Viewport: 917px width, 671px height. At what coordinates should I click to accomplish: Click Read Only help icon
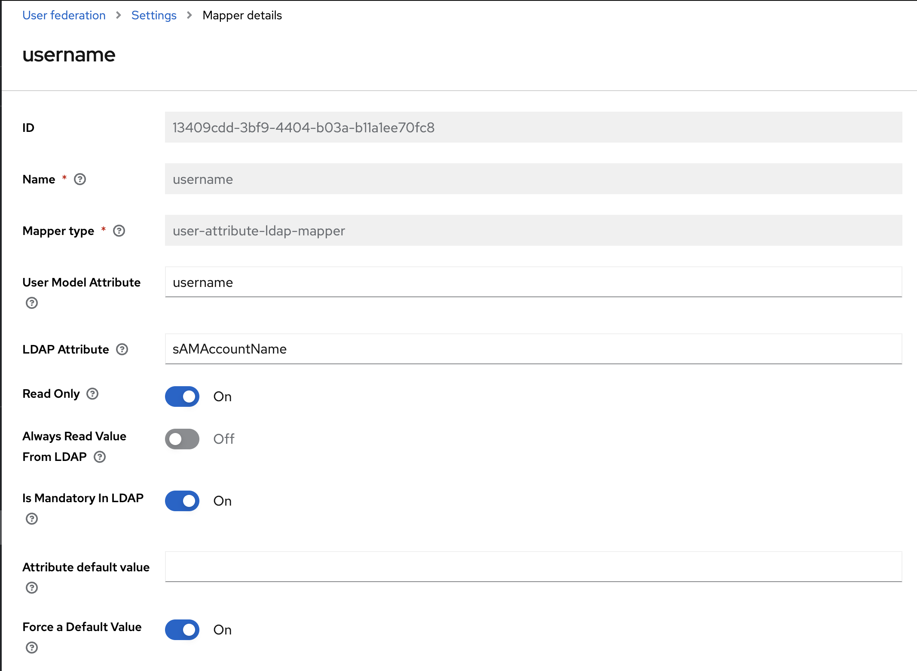click(92, 393)
